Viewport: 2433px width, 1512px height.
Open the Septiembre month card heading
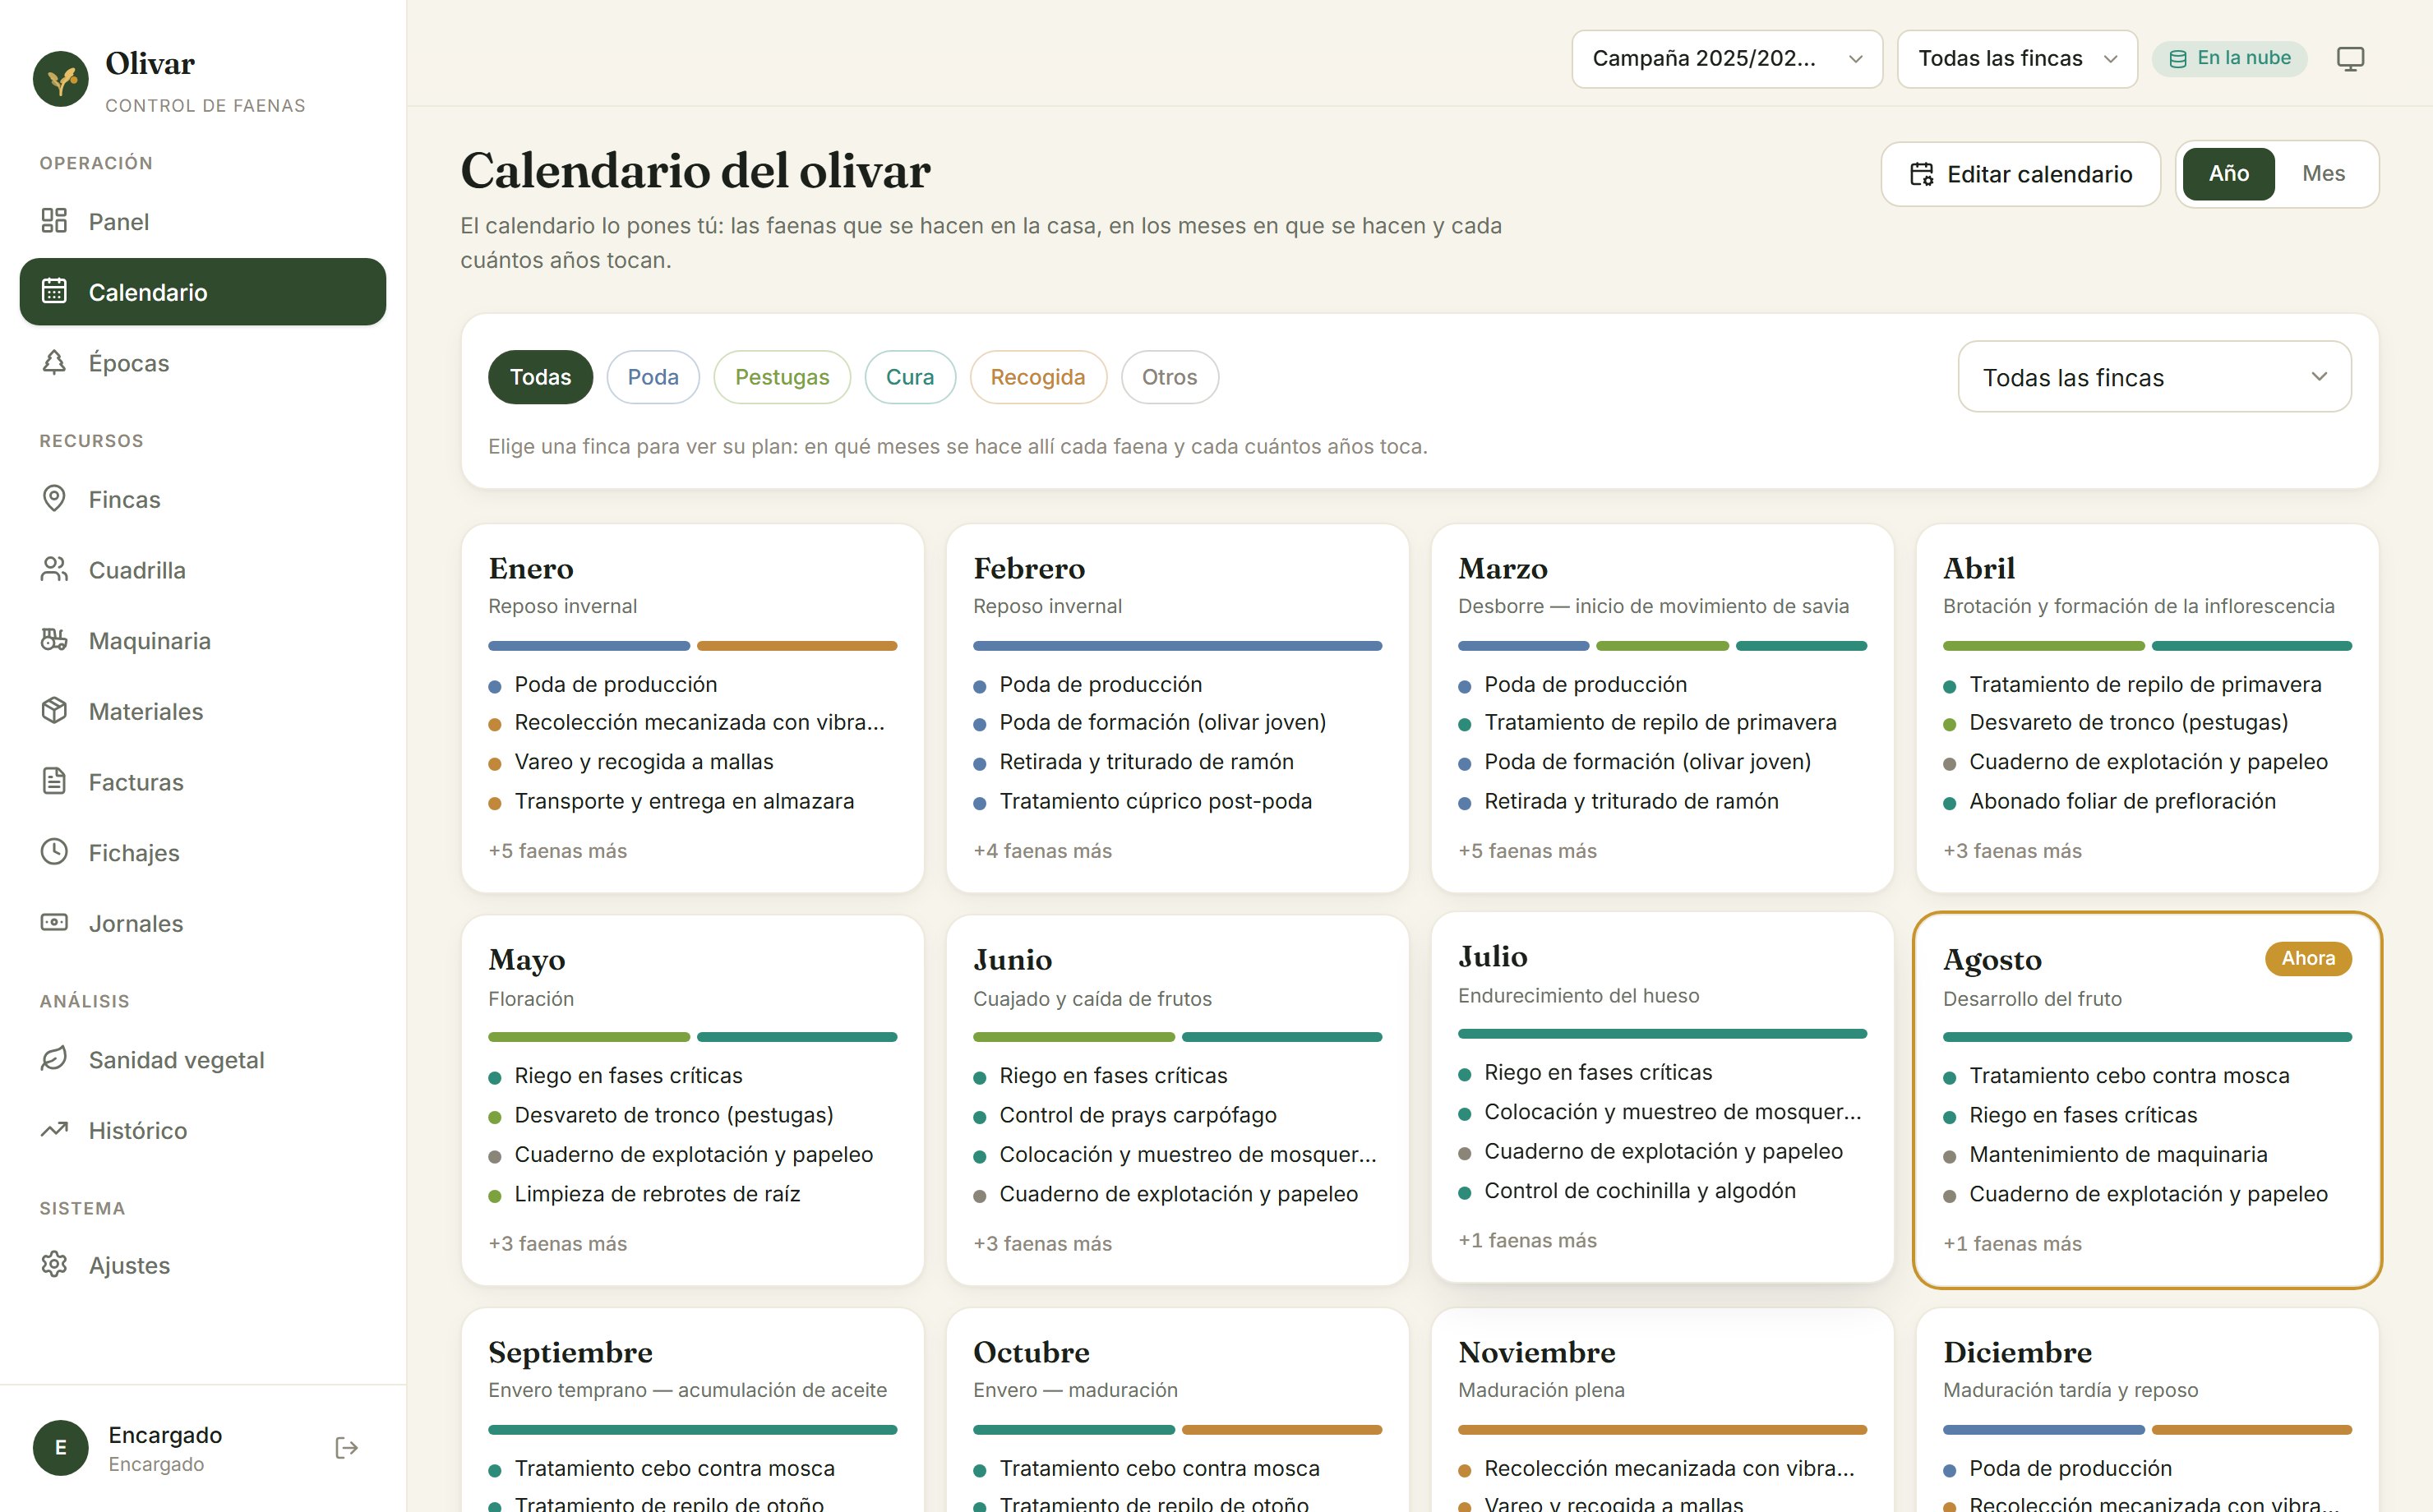(x=570, y=1353)
